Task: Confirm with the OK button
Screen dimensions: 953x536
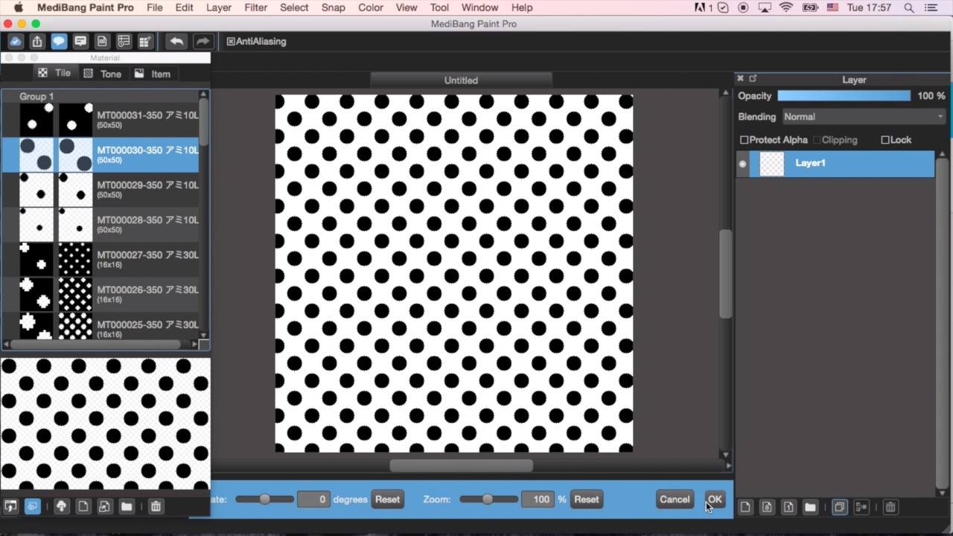Action: [x=715, y=500]
